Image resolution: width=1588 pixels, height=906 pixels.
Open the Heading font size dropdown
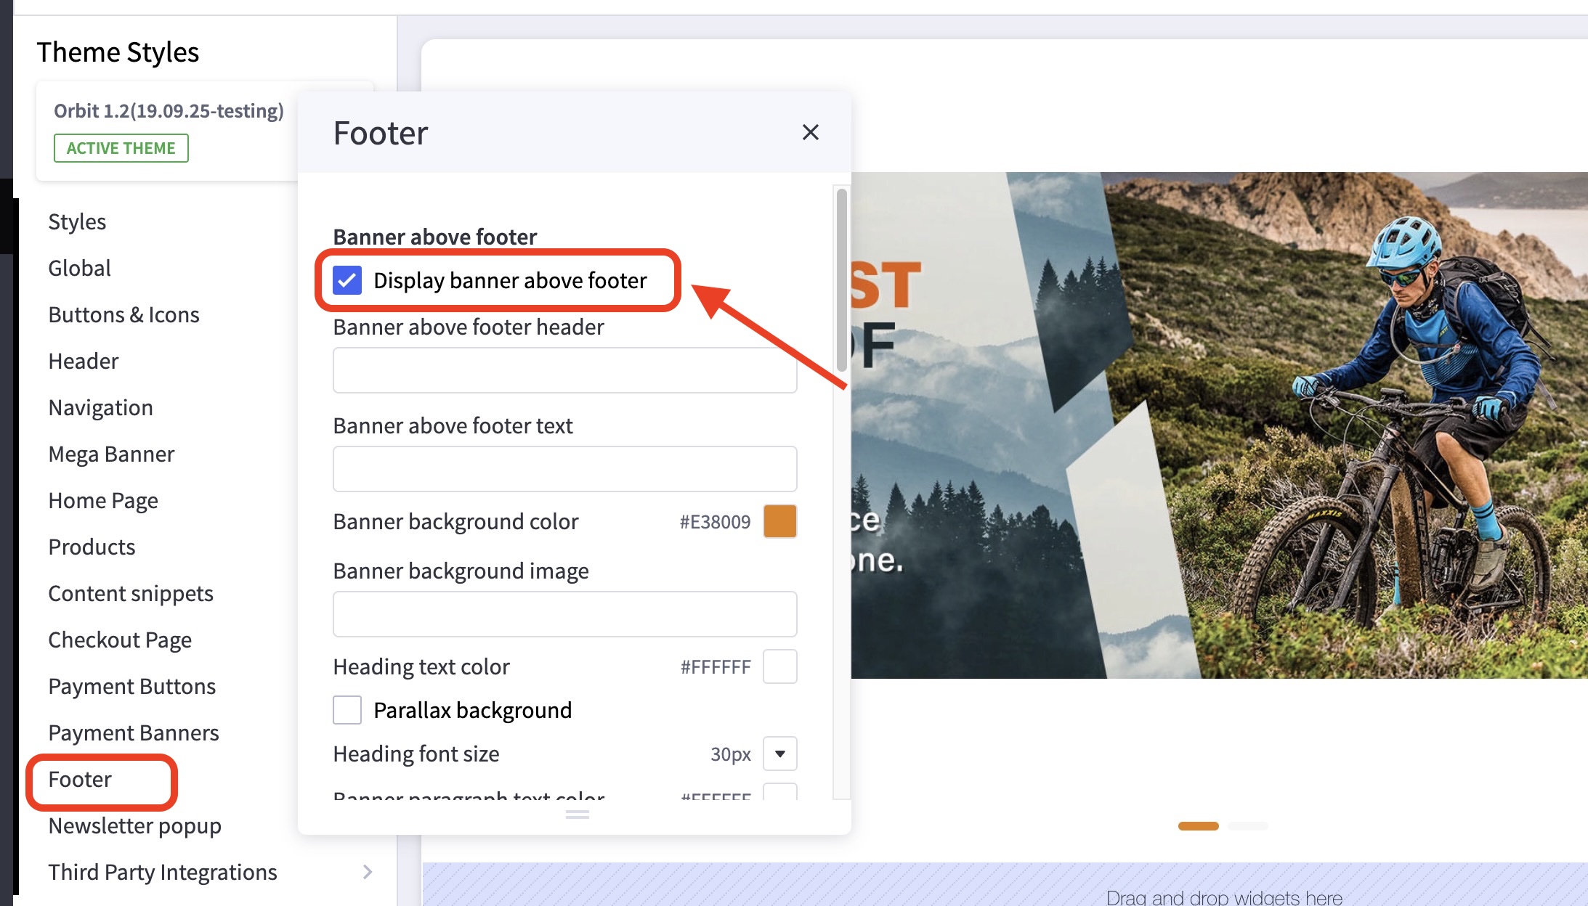click(x=779, y=754)
